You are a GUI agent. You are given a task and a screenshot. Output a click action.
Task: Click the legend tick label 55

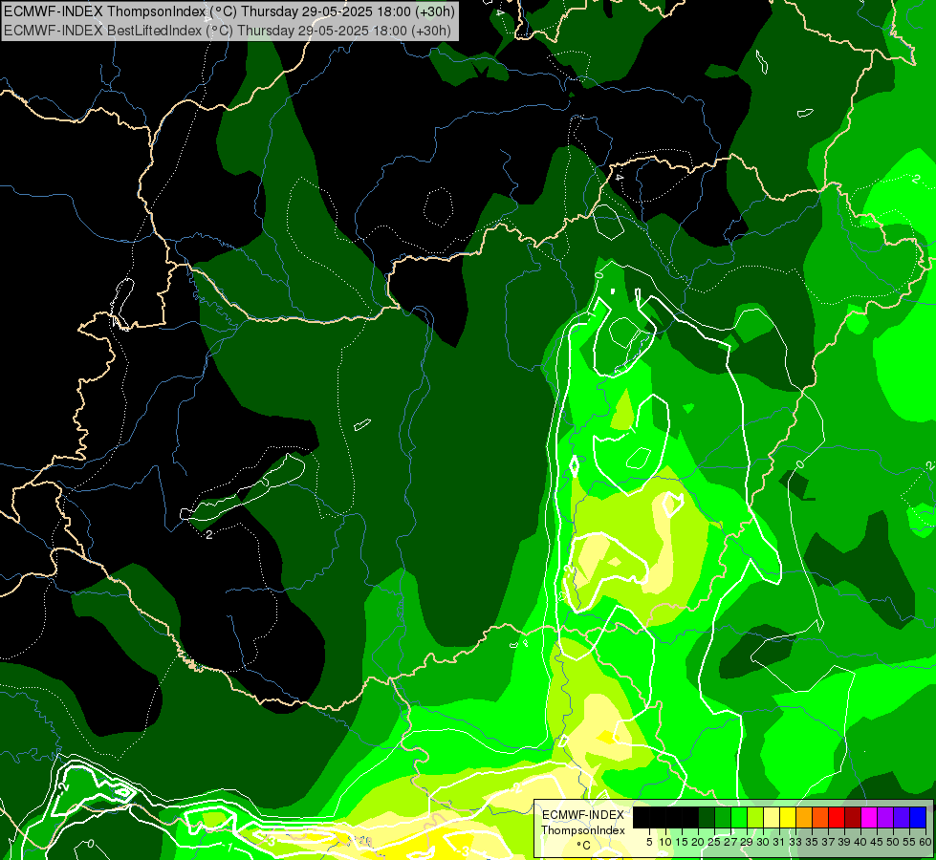909,842
